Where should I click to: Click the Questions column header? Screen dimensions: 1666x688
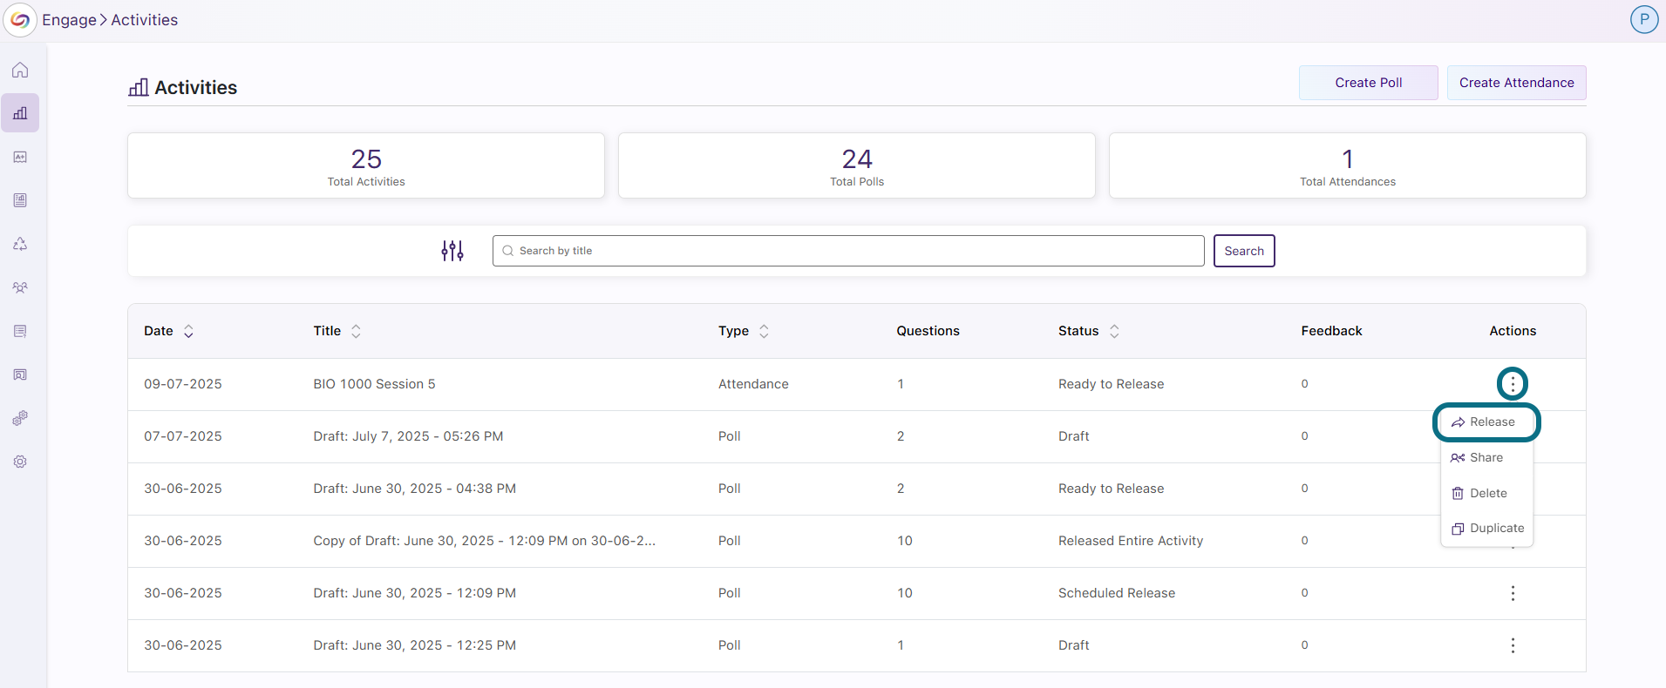(928, 331)
